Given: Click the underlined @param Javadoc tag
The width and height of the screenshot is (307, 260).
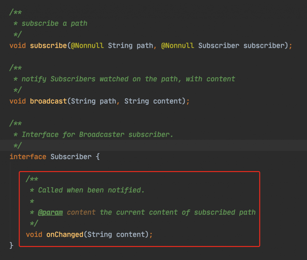Looking at the screenshot, I should pos(50,212).
